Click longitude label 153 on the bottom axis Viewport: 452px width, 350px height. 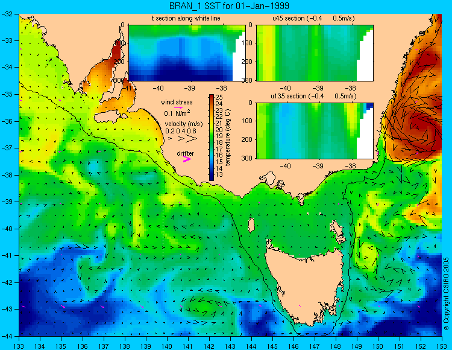point(441,346)
